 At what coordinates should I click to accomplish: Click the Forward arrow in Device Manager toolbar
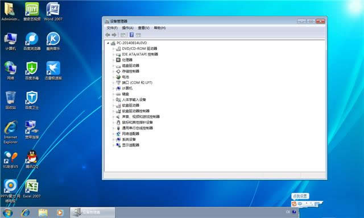pos(114,35)
